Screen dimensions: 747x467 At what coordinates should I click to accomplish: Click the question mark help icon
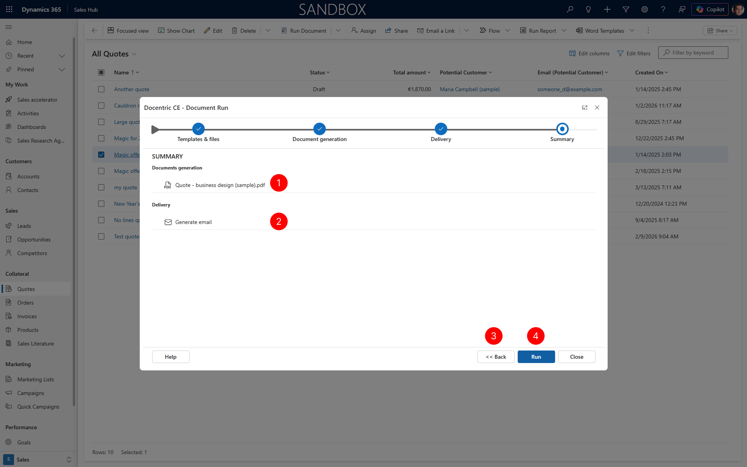click(663, 9)
